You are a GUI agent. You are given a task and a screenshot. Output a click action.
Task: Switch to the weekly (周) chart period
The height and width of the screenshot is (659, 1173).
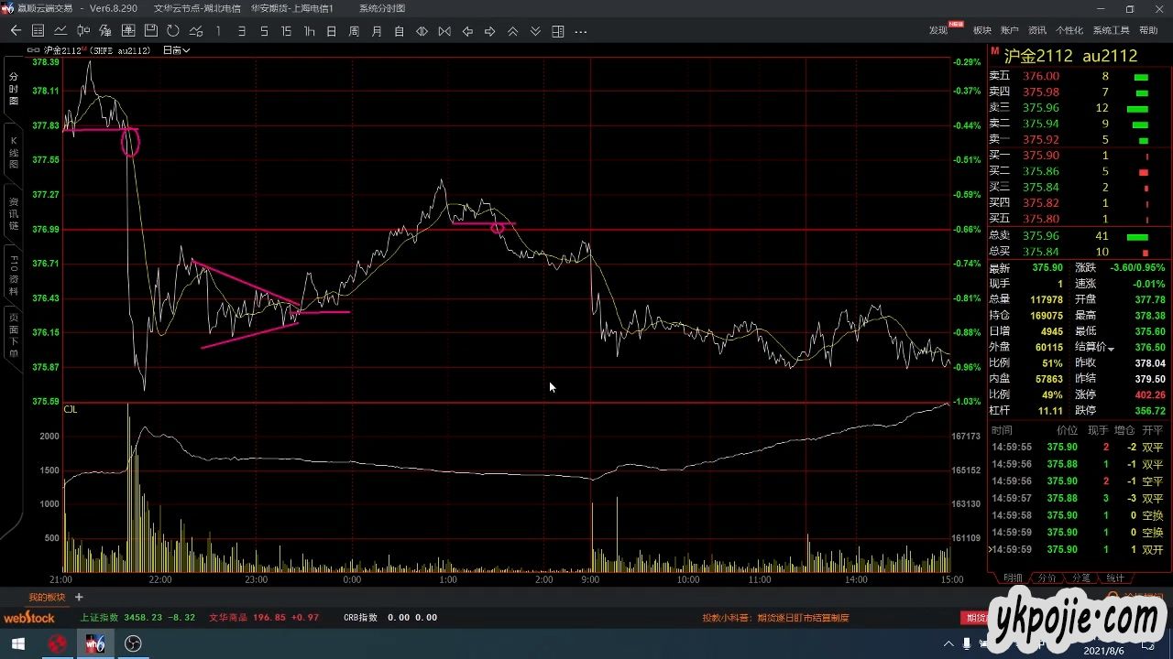354,31
